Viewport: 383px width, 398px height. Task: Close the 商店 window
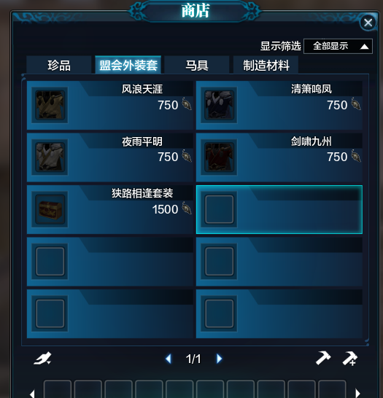point(368,23)
